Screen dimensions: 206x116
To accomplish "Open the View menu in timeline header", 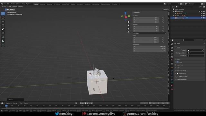I will click(x=21, y=103).
